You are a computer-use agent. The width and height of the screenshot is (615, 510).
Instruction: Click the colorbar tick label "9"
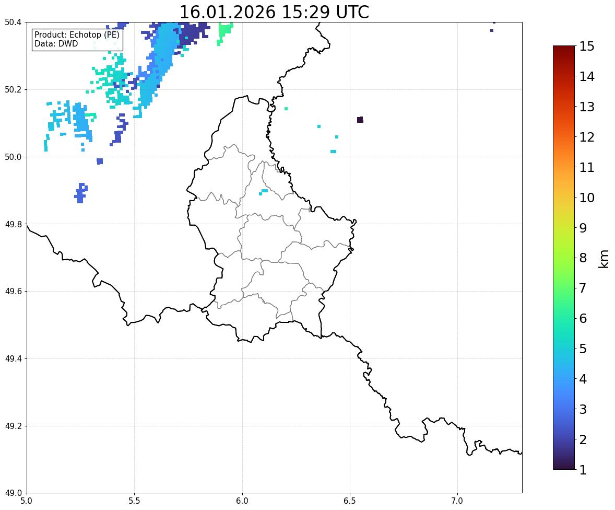583,228
